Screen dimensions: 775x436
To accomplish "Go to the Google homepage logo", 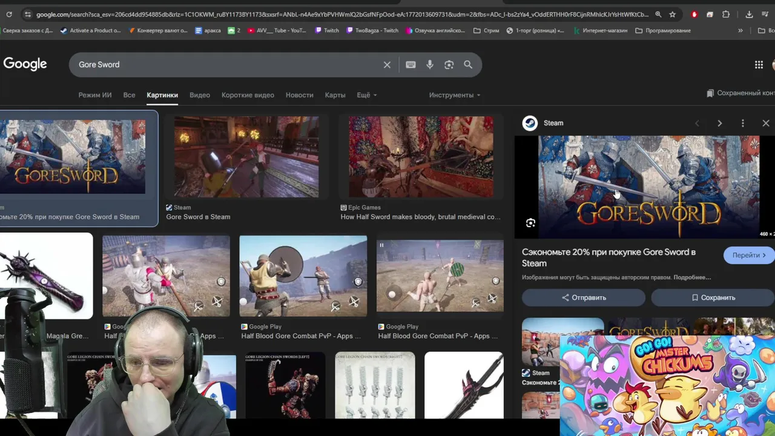I will click(25, 64).
